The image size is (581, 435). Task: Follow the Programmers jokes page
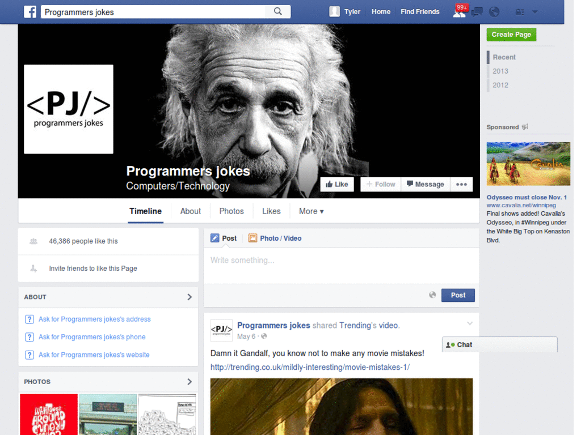point(381,184)
